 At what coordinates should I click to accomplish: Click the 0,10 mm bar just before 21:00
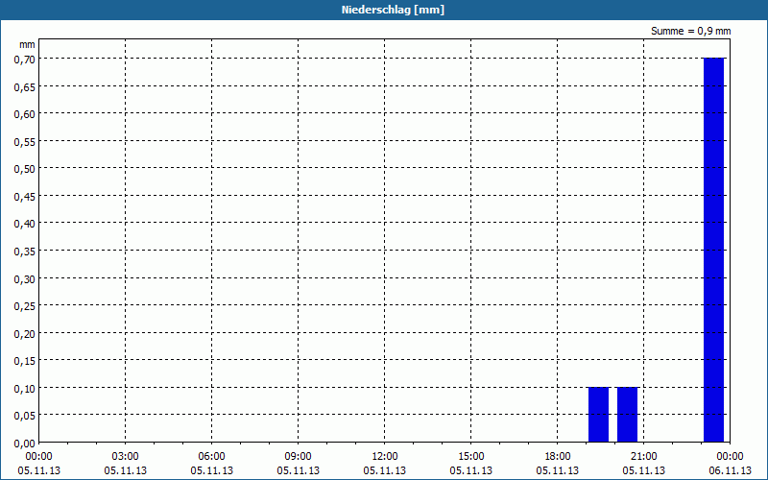point(628,415)
